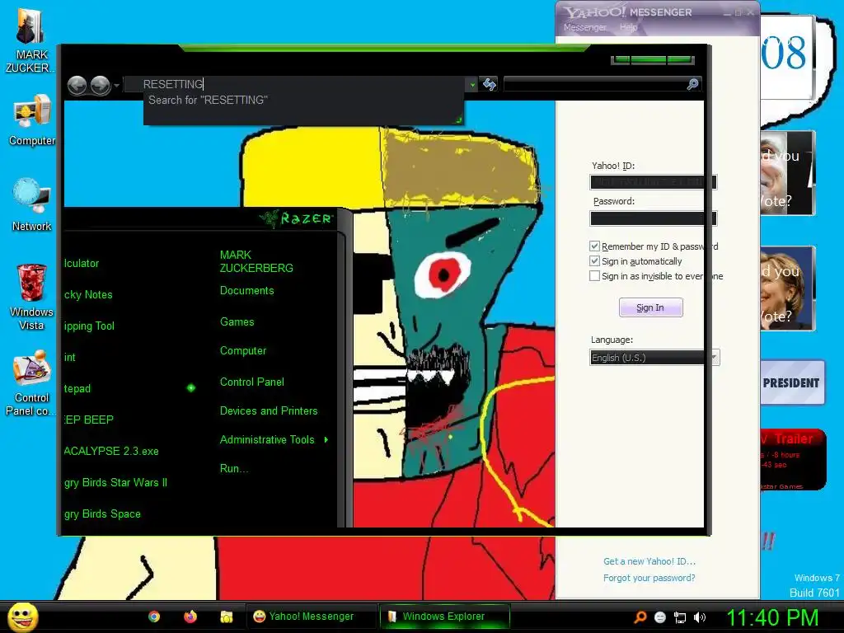The image size is (844, 633).
Task: Click Get a new Yahoo! ID link
Action: point(649,561)
